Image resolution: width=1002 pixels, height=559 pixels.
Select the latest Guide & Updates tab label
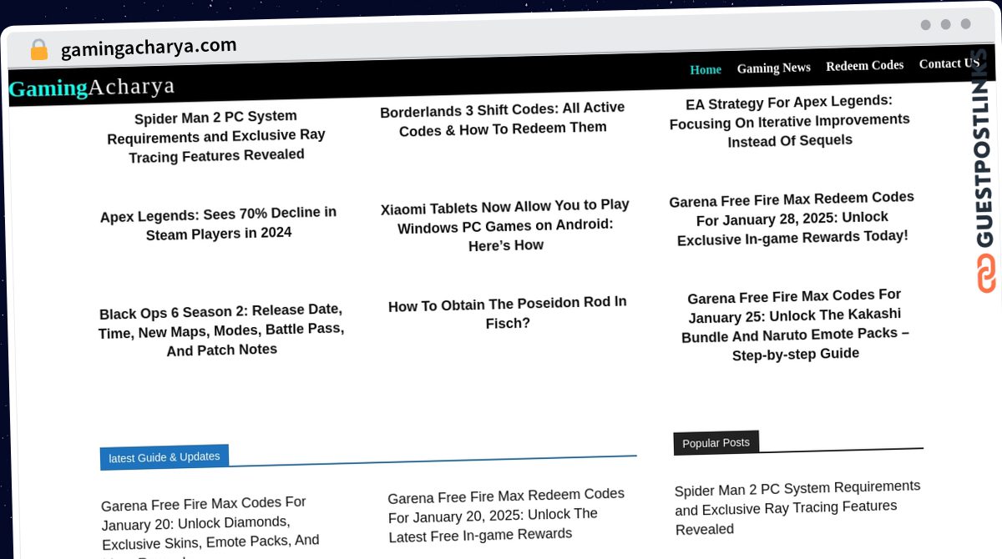click(x=164, y=457)
